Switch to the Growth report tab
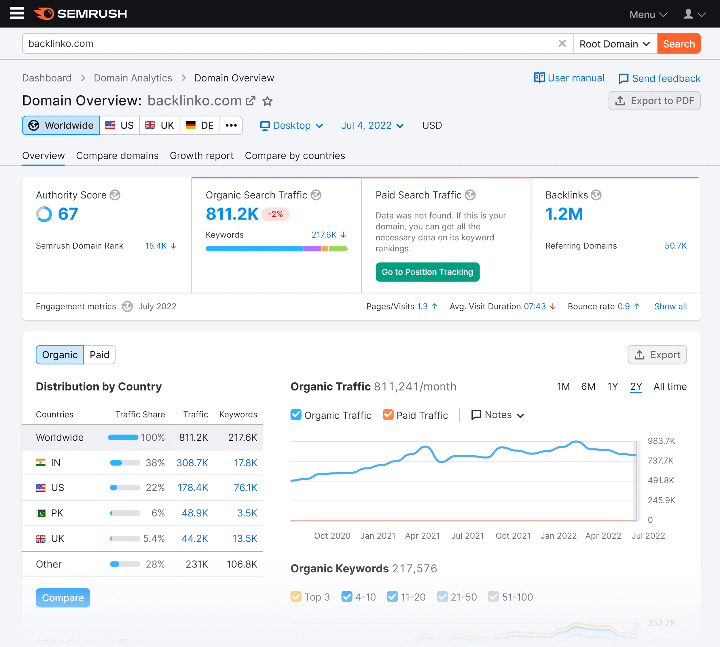This screenshot has width=720, height=647. [x=201, y=155]
